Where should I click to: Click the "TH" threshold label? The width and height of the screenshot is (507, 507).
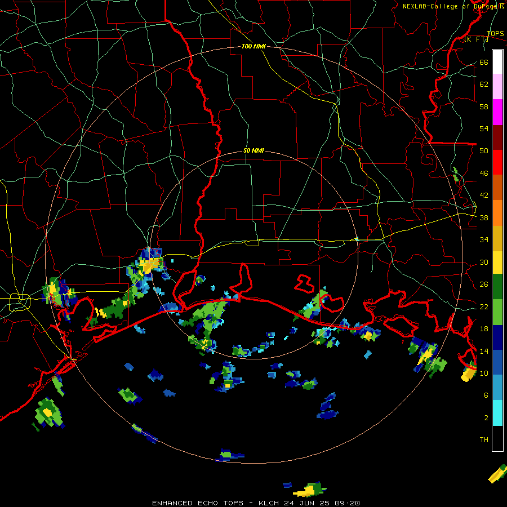click(484, 440)
